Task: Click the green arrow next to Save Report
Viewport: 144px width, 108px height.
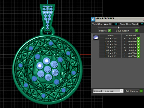Action: point(137,31)
